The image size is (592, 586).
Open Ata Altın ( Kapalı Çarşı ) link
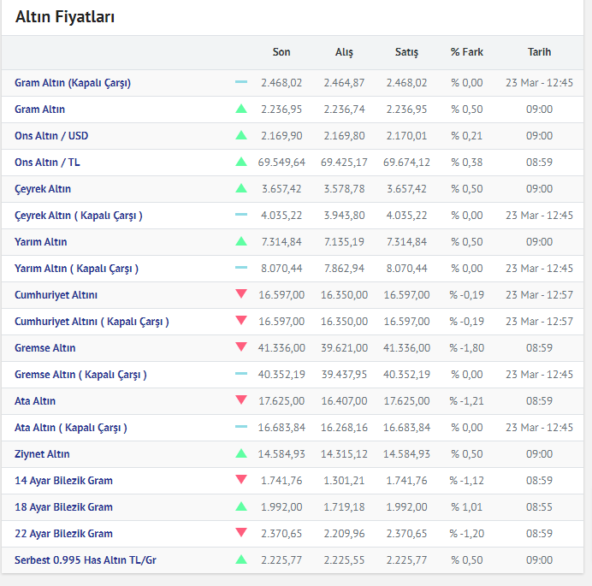click(71, 428)
